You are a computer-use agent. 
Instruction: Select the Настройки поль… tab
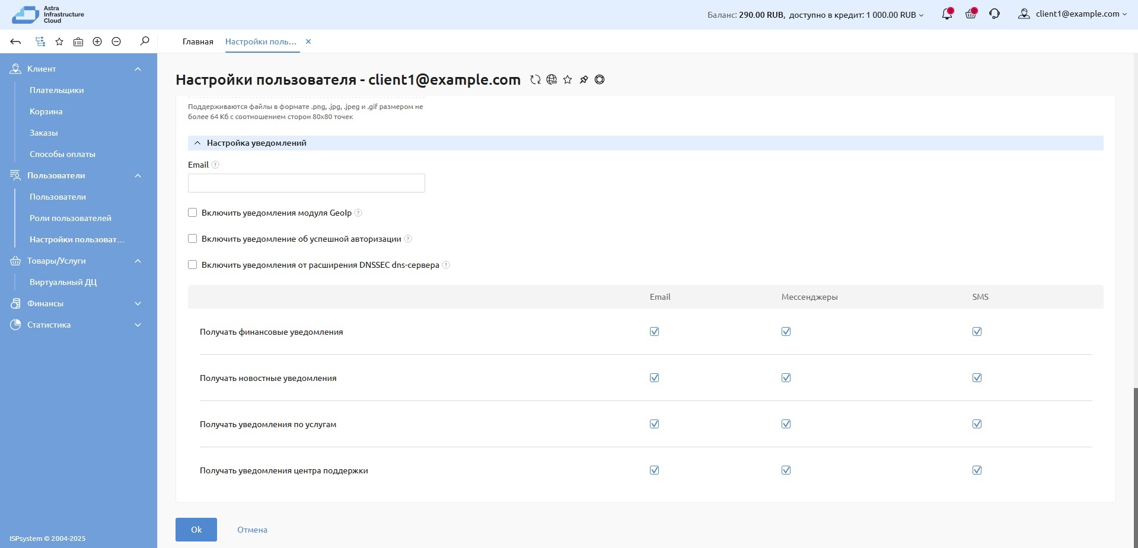coord(261,41)
